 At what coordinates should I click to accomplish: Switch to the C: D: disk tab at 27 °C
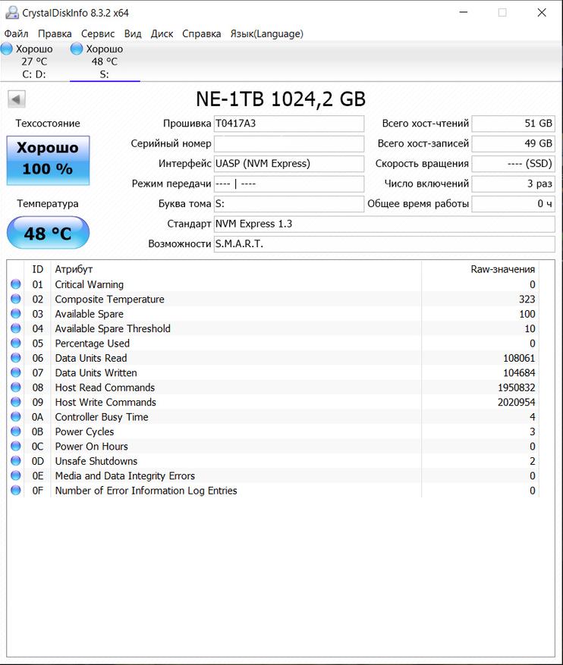pos(34,61)
